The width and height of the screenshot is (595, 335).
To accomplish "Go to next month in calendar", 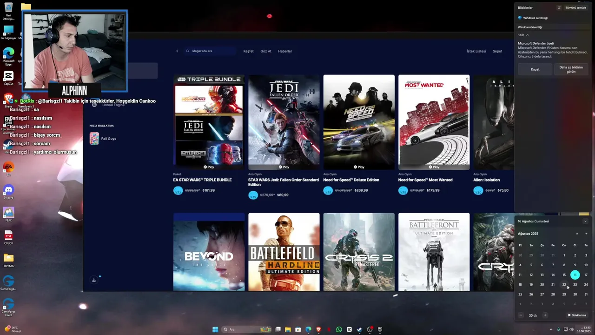I will [x=586, y=234].
